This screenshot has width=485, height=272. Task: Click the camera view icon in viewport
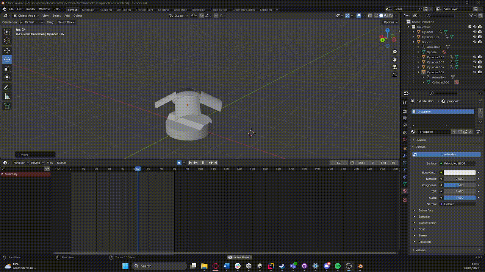tap(394, 67)
